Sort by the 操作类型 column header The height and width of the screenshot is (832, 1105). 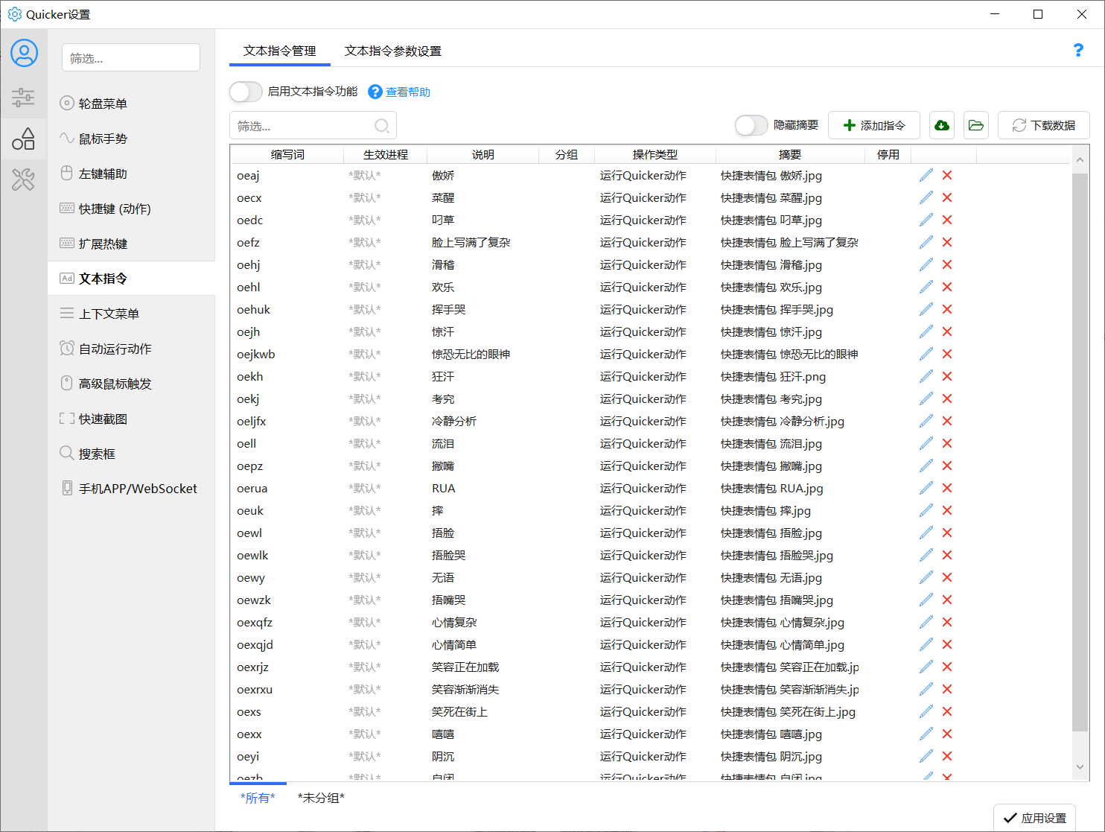(655, 154)
